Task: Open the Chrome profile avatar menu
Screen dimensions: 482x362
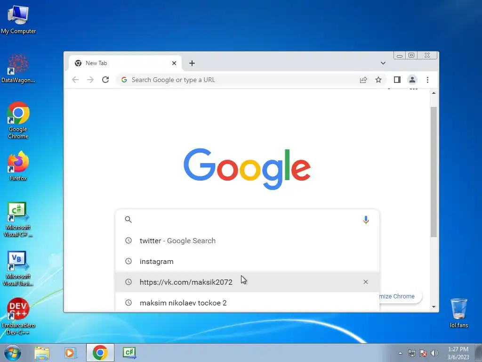Action: click(412, 80)
